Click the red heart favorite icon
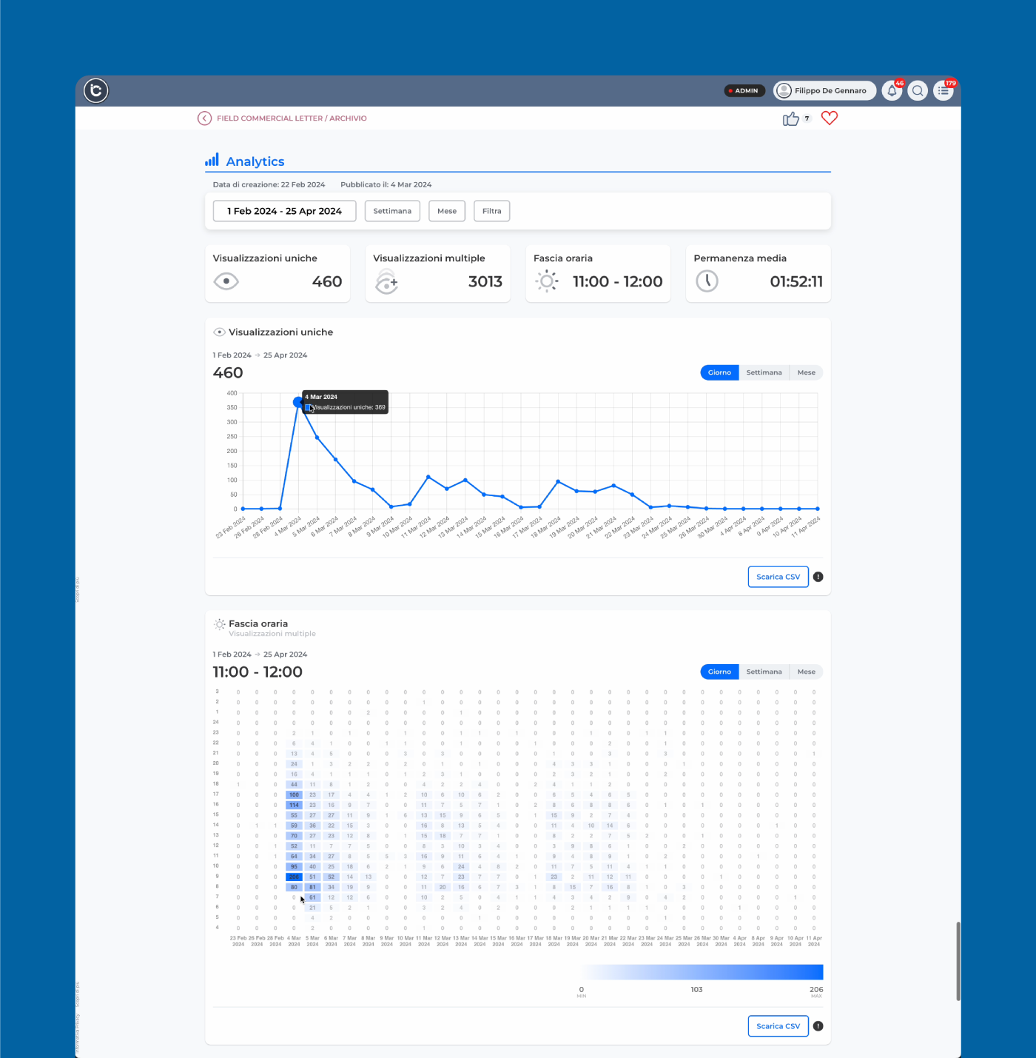 pos(830,118)
